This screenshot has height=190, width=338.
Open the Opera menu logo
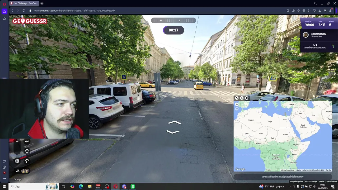tap(4, 4)
